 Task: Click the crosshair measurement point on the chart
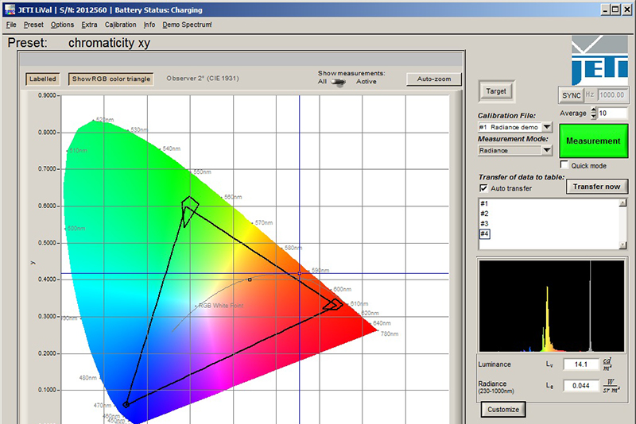300,273
